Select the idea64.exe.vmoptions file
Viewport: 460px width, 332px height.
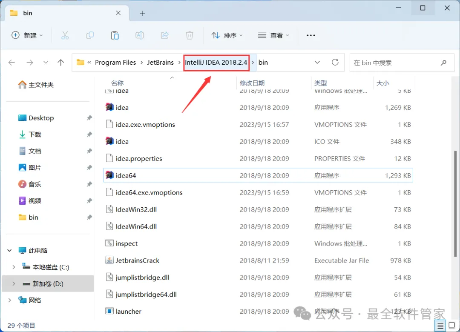[x=258, y=193]
